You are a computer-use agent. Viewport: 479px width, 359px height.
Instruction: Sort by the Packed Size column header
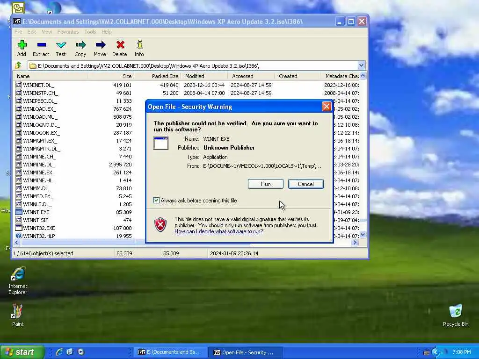point(158,76)
